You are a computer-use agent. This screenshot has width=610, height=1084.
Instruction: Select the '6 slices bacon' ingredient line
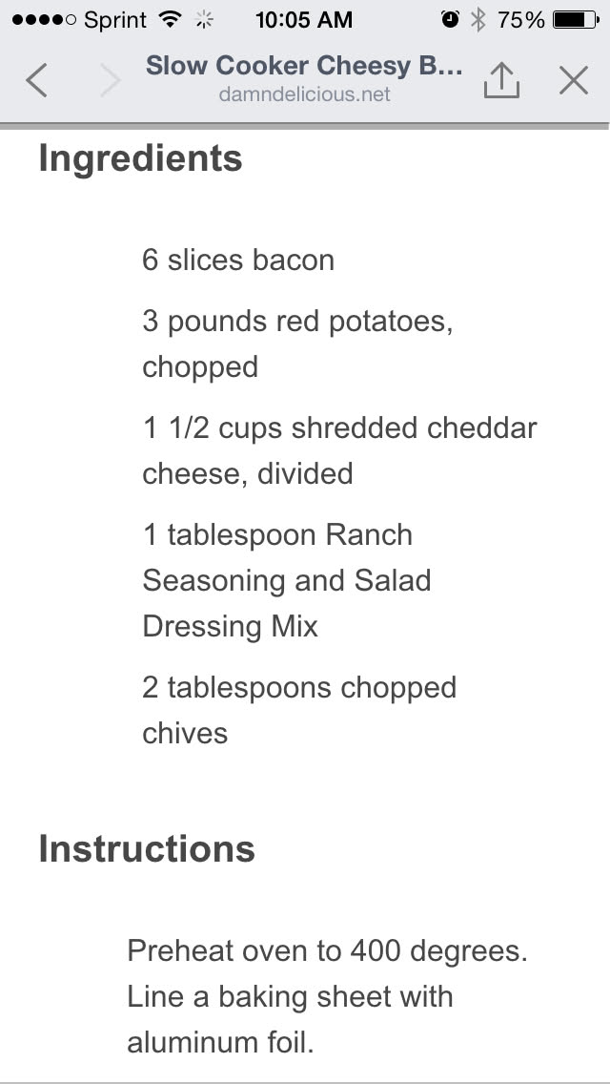pyautogui.click(x=238, y=260)
